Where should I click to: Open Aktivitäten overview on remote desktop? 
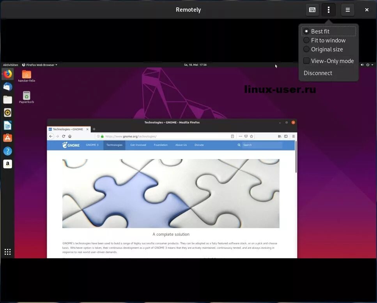tap(11, 65)
